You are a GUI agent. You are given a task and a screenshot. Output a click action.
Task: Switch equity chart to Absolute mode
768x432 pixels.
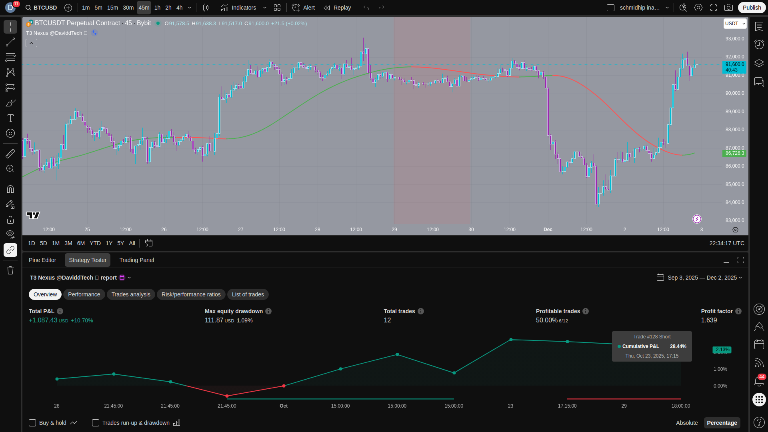click(x=686, y=423)
